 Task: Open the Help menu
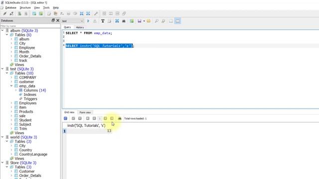pos(56,8)
